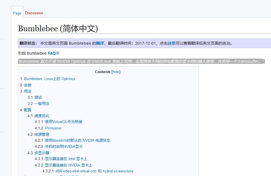
Task: Jump to "Bumblebee: Linux上的 Optimus" section
Action: tap(49, 79)
